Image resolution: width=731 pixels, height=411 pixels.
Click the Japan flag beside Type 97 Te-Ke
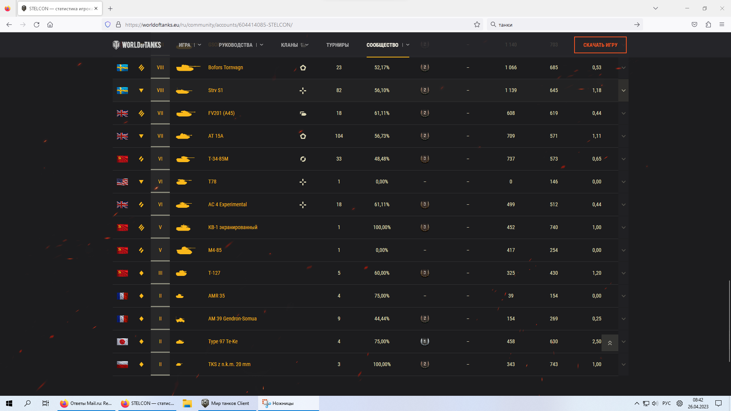tap(122, 342)
